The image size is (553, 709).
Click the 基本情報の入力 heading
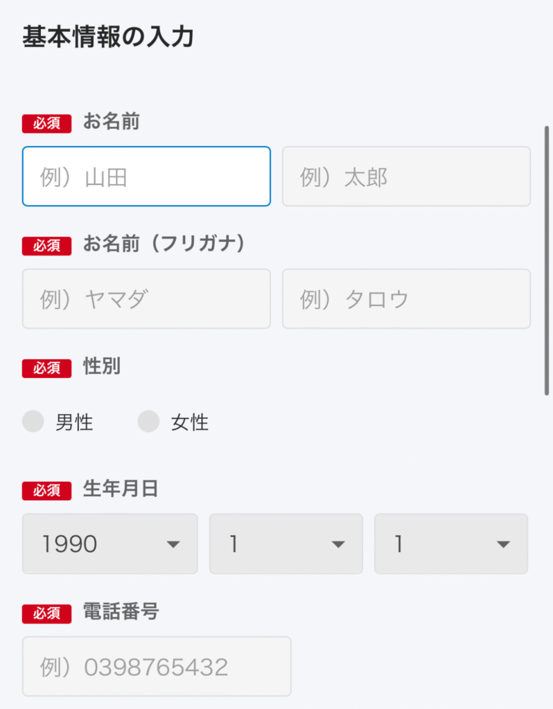pyautogui.click(x=108, y=37)
